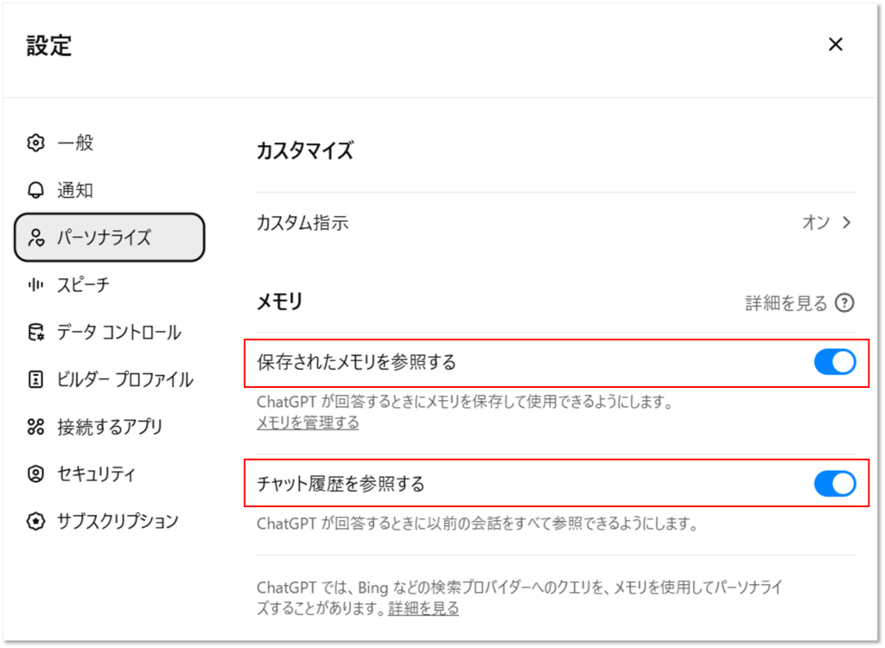
Task: Click the データ コントロール database icon
Action: (x=35, y=333)
